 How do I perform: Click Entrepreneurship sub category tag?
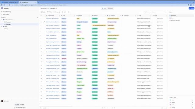pyautogui.click(x=112, y=22)
